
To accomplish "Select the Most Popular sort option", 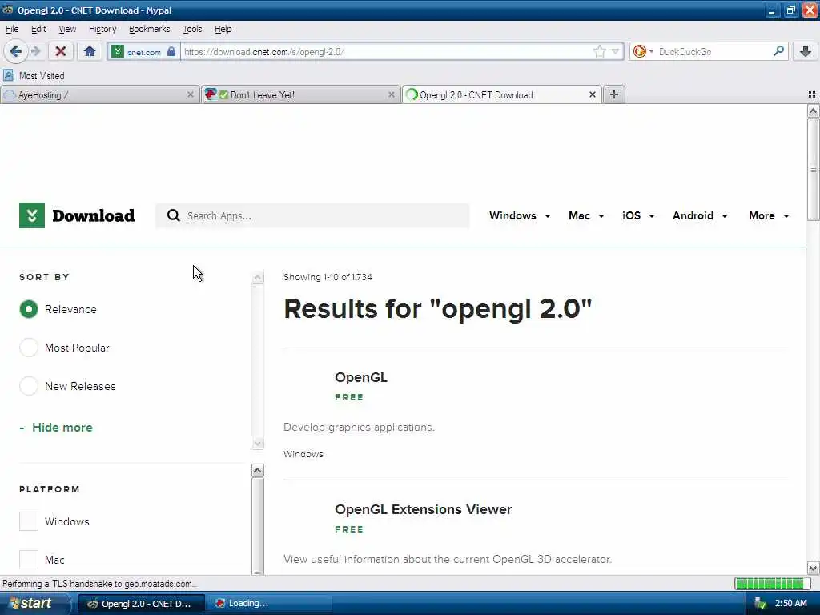I will (x=29, y=348).
